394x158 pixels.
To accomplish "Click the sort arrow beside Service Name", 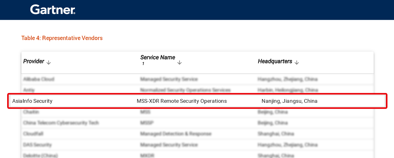I will click(x=179, y=62).
